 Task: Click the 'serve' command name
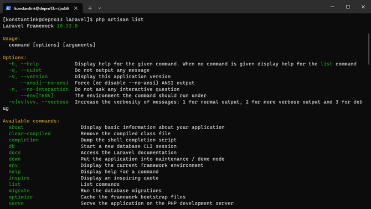(x=16, y=203)
